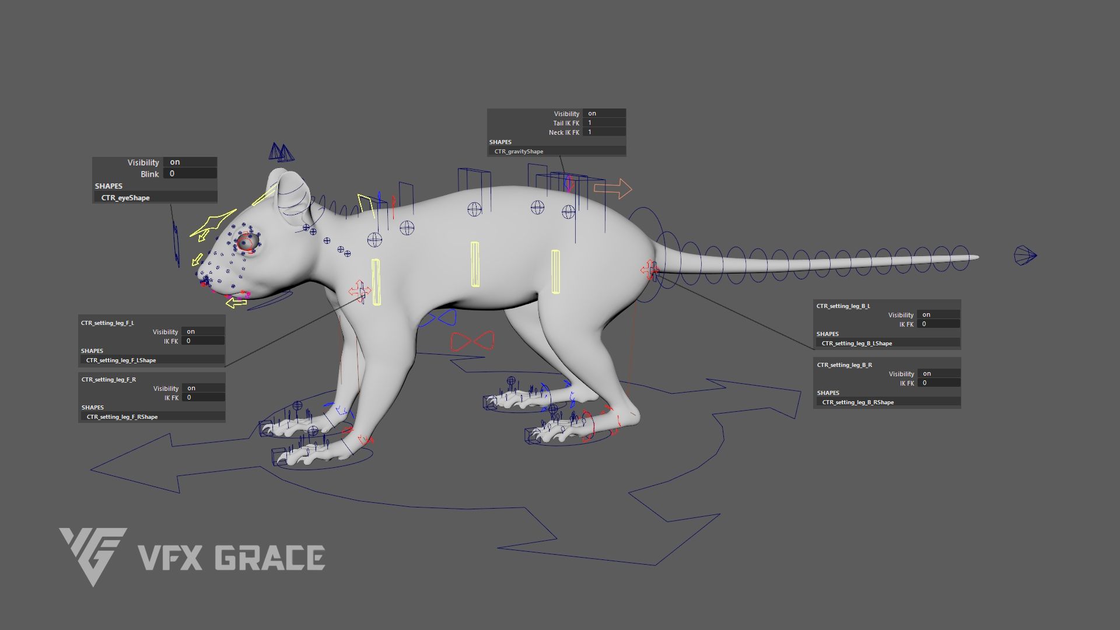
Task: Select the CTR_setting_leg_B_RShape entry
Action: pyautogui.click(x=888, y=402)
